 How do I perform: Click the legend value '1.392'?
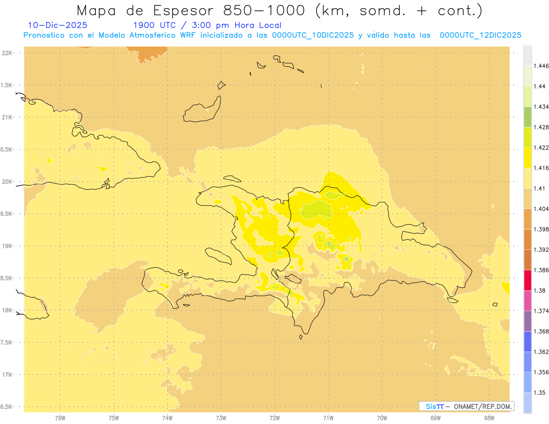click(542, 250)
